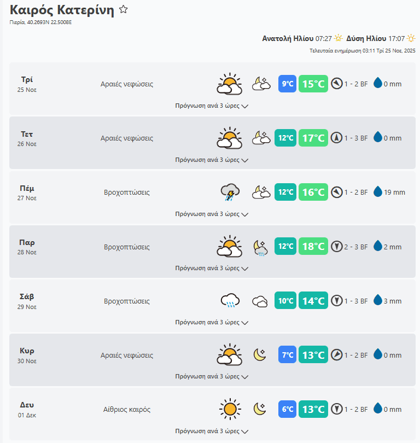Open Monday 01 Δεκ 3-hour forecast
420x443 pixels.
(x=212, y=431)
